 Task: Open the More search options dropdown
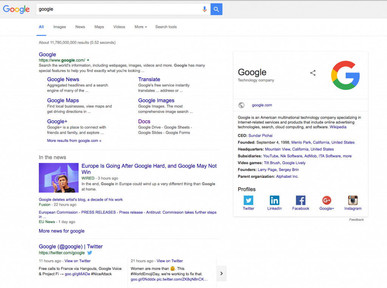pyautogui.click(x=141, y=27)
